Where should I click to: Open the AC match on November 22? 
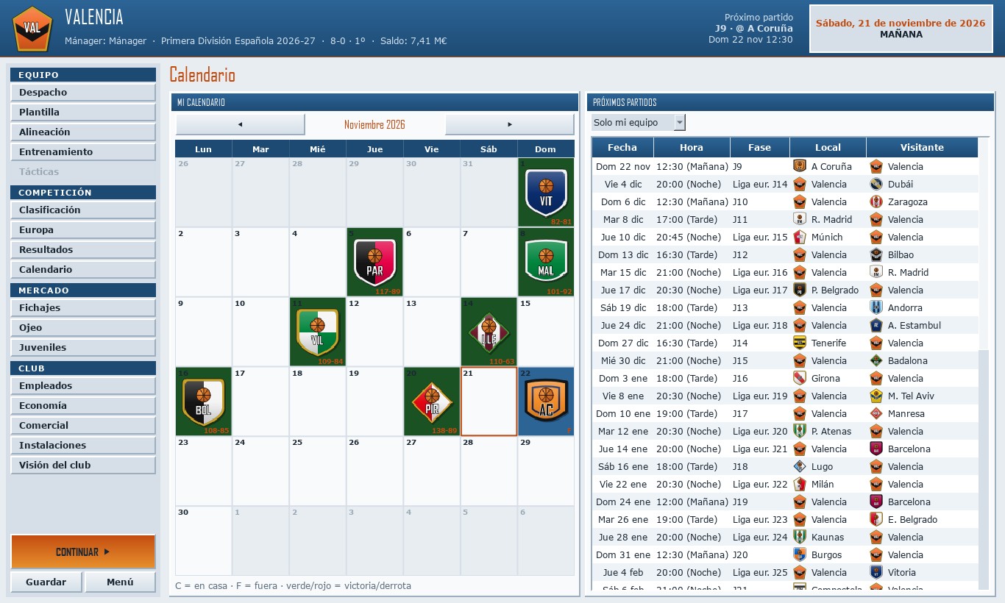[x=546, y=402]
